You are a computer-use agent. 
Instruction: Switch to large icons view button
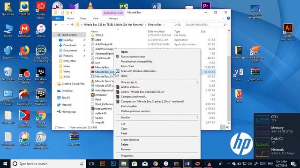coord(227,127)
